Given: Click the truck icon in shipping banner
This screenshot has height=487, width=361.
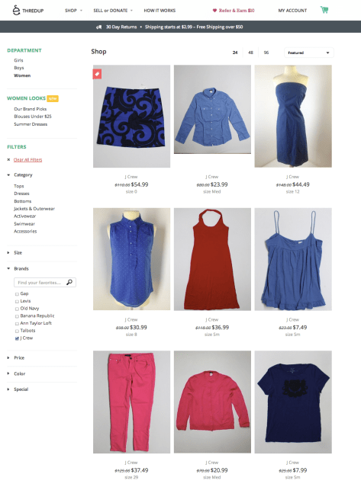Looking at the screenshot, I should [x=99, y=27].
